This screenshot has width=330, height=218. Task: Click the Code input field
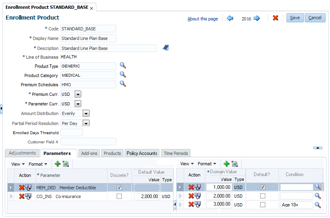[88, 29]
